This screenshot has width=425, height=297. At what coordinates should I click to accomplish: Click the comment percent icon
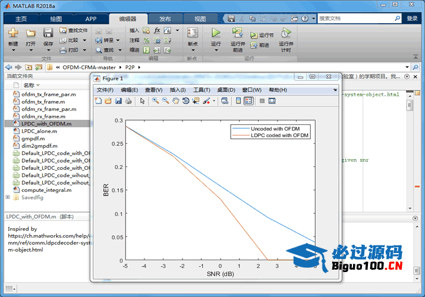click(147, 40)
